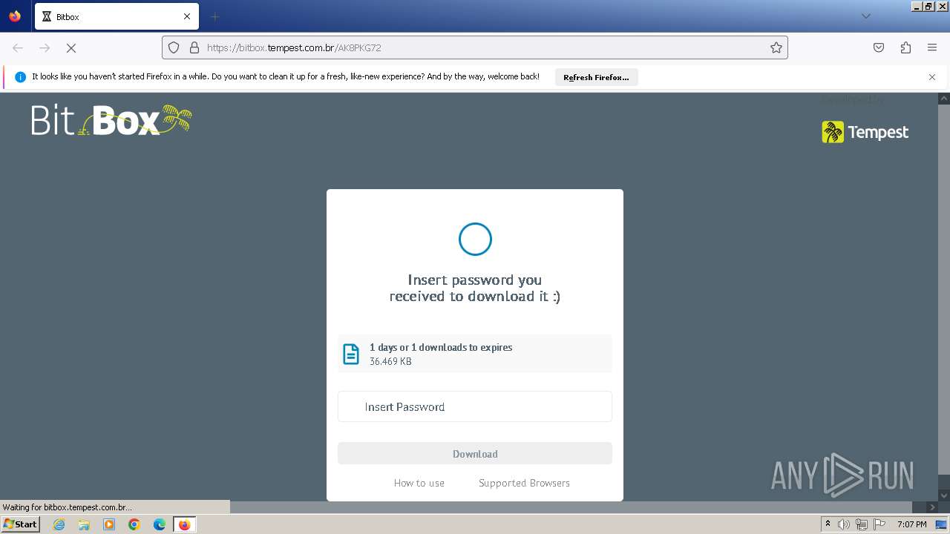Image resolution: width=950 pixels, height=534 pixels.
Task: Click the horizontal scrollbar right arrow
Action: [934, 507]
